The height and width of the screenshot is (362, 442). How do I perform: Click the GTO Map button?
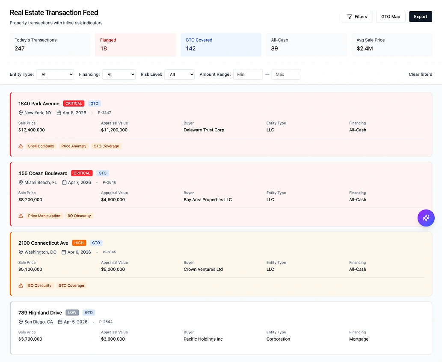click(390, 16)
